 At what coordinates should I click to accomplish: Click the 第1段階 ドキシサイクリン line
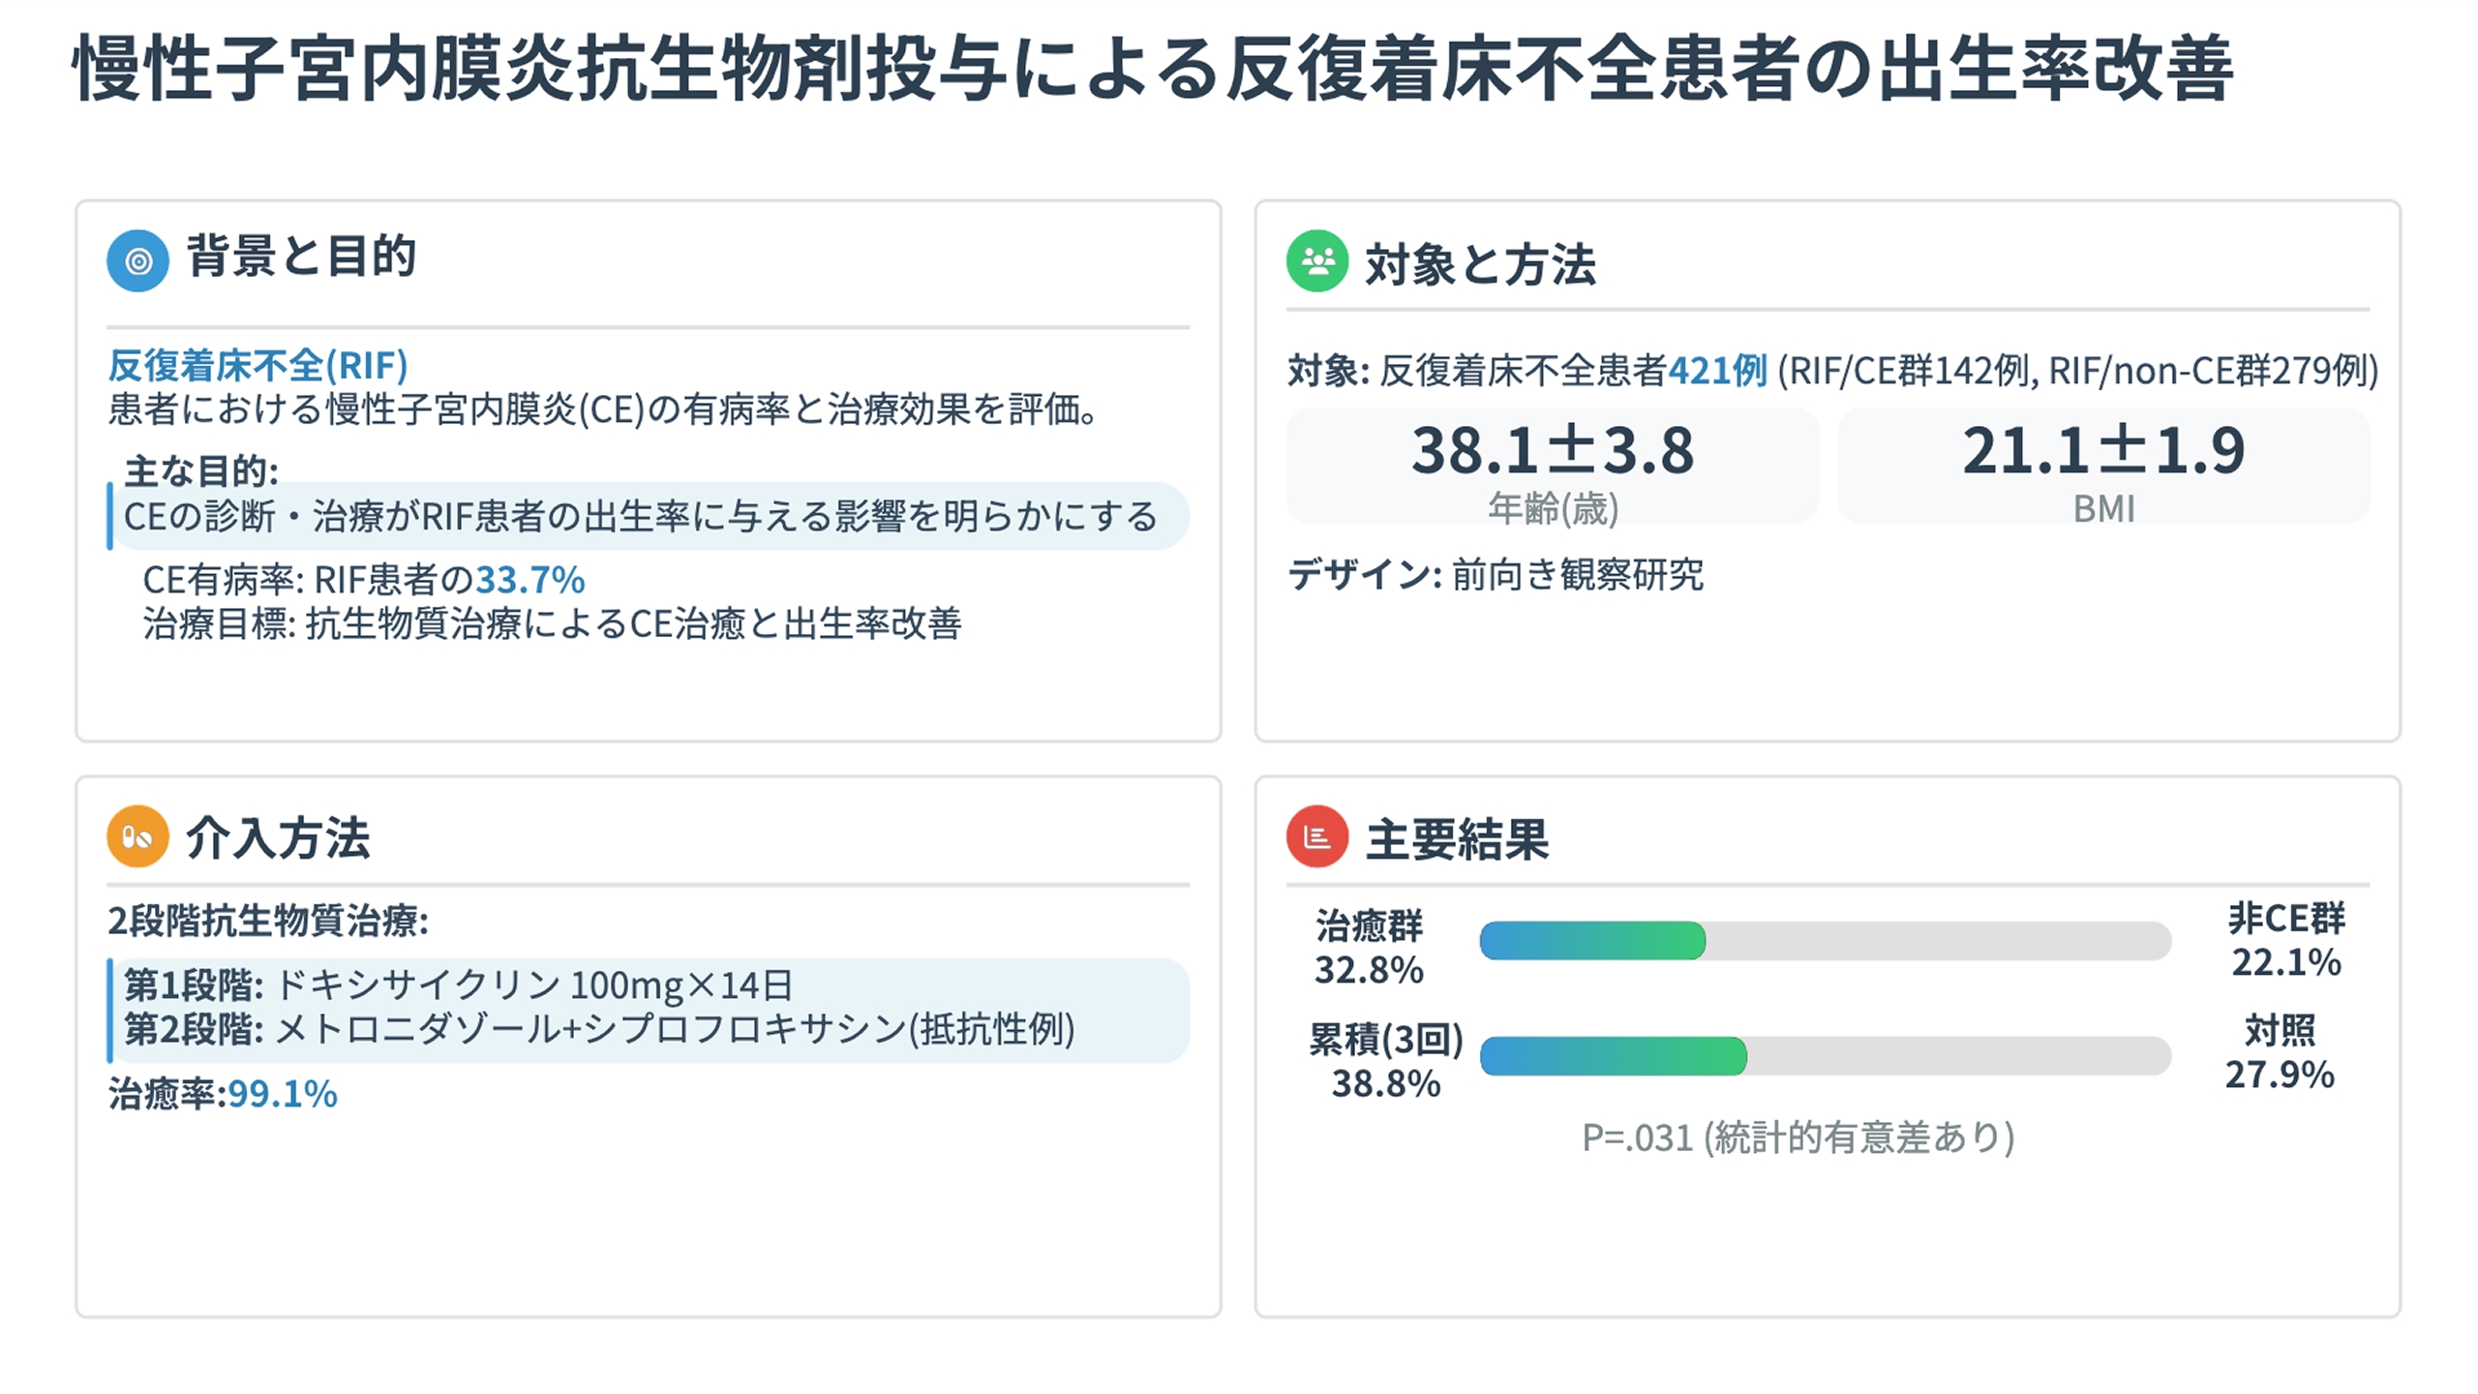pyautogui.click(x=459, y=985)
